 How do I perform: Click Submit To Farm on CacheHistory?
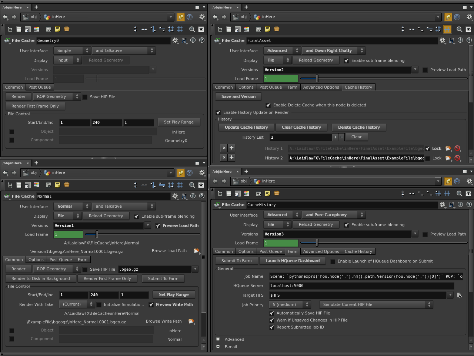tap(236, 260)
